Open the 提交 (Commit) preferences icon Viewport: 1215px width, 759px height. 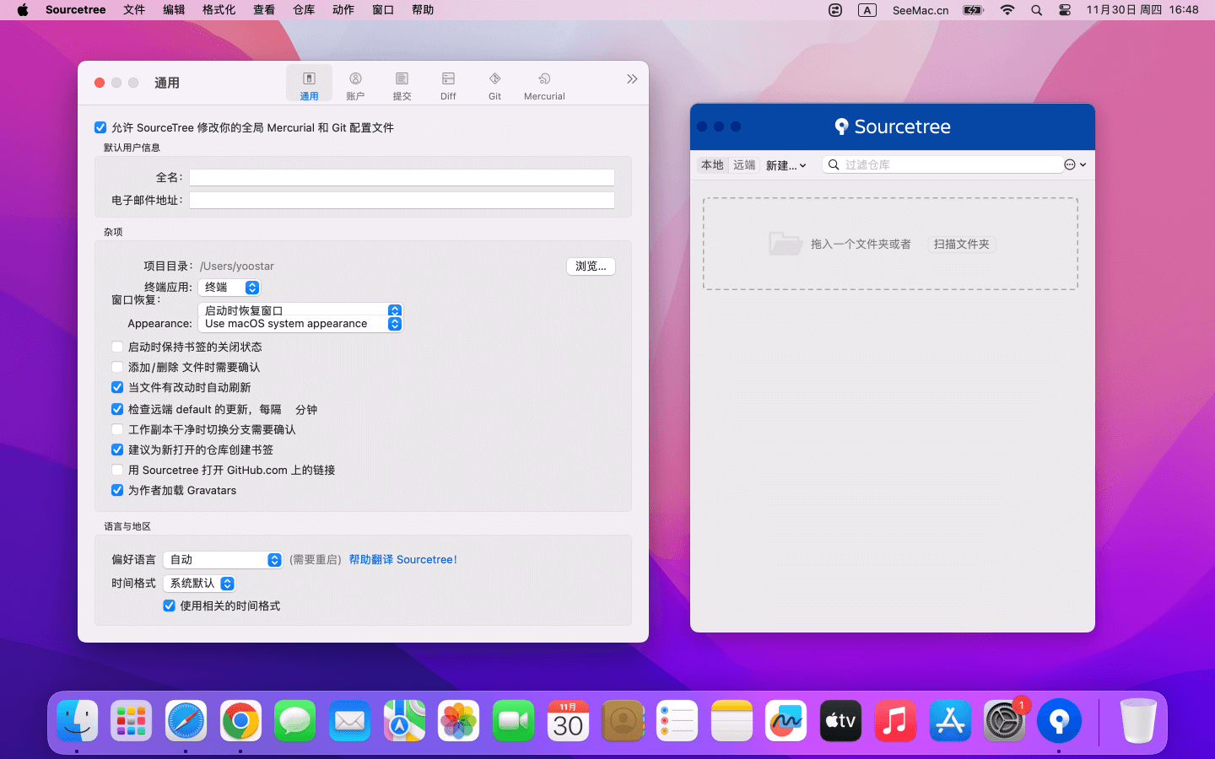click(402, 85)
